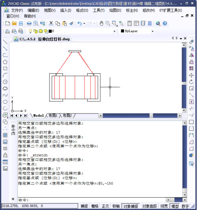Toggle 对象追踪 object tracking in status bar

click(149, 206)
